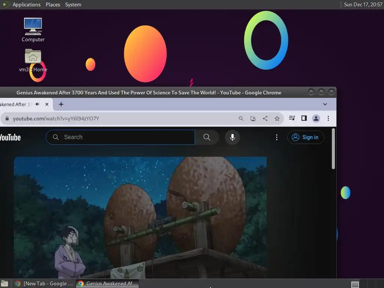
Task: Open the media controls icon
Action: [x=292, y=118]
